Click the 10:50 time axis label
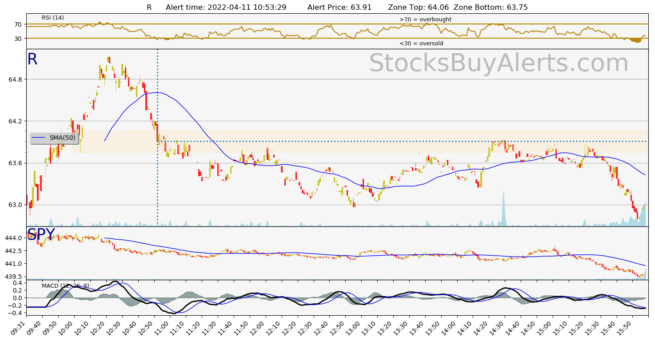The height and width of the screenshot is (341, 655). 146,327
